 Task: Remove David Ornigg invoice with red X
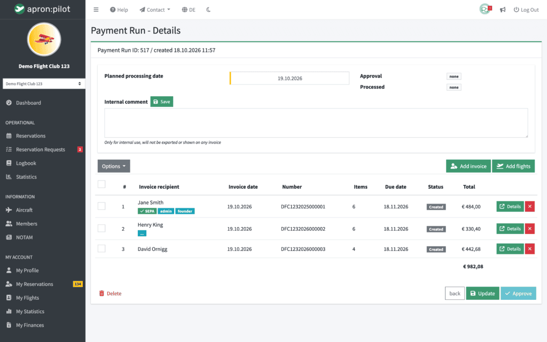click(529, 249)
